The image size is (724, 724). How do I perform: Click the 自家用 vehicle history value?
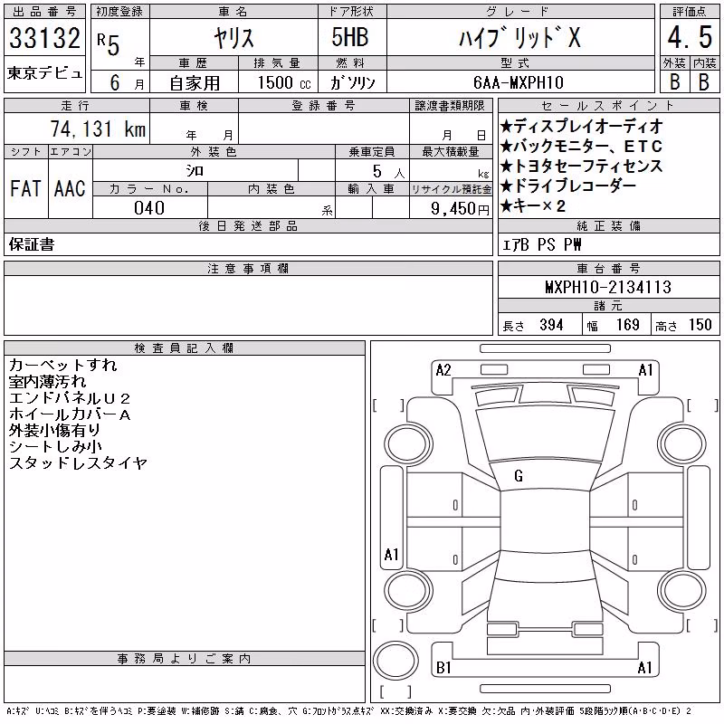pos(195,83)
